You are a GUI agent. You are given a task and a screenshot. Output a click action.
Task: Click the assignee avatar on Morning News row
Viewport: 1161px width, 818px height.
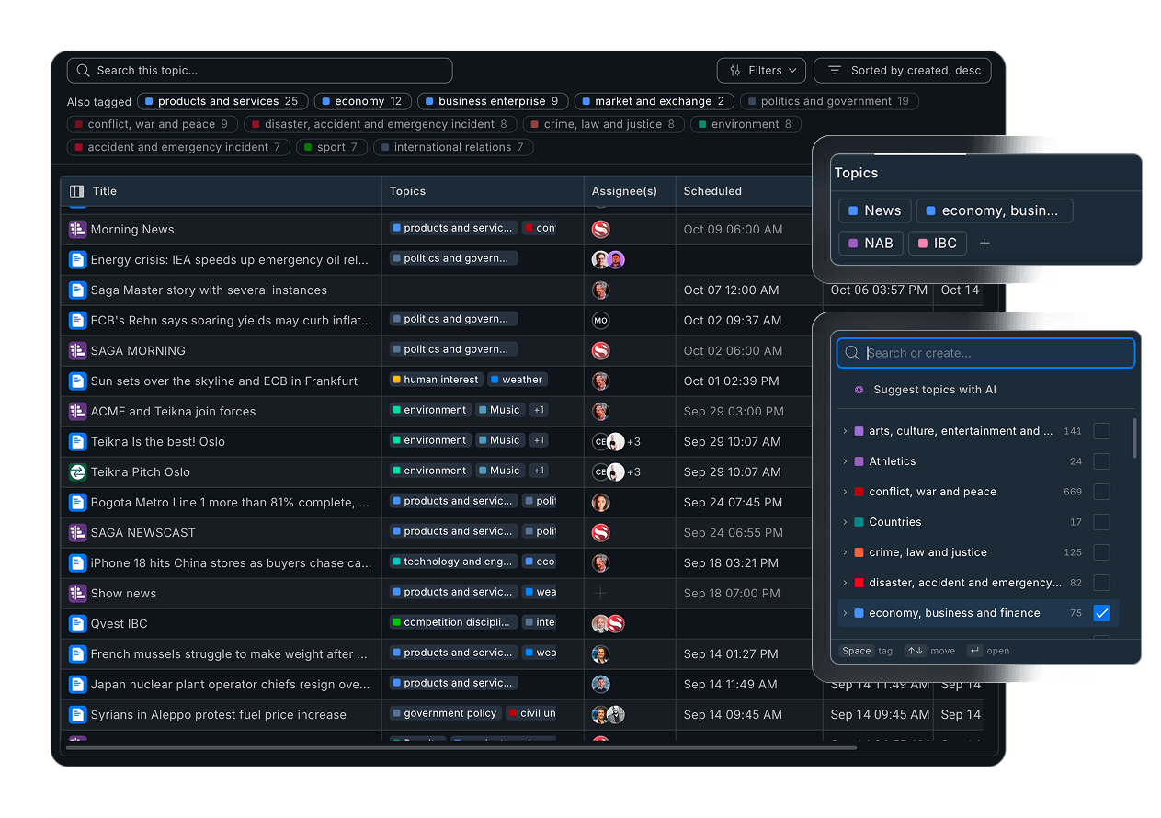pyautogui.click(x=601, y=230)
